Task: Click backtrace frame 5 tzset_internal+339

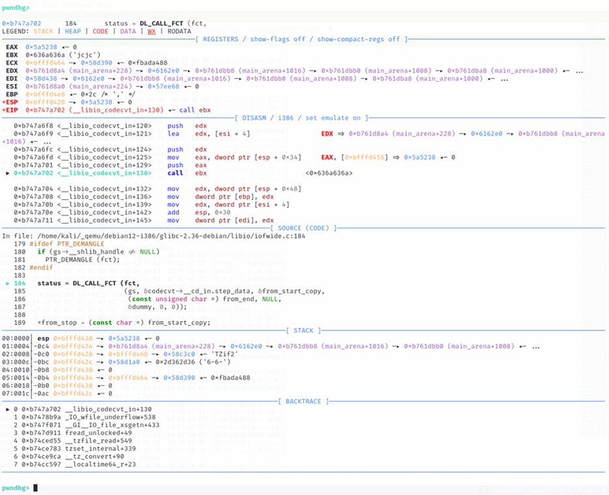Action: (74, 449)
